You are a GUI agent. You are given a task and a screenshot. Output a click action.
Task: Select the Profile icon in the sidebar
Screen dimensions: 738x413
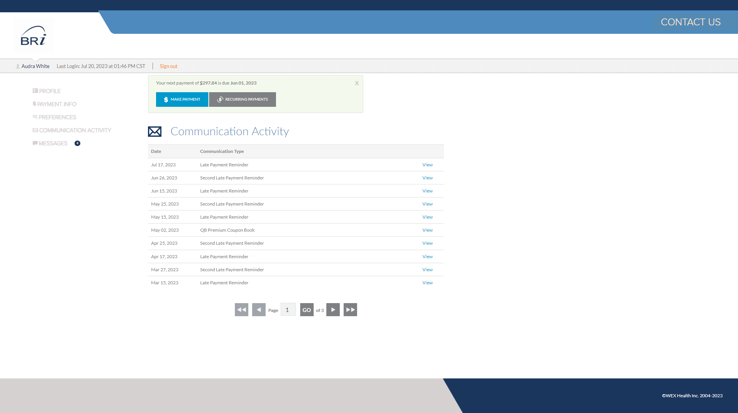pos(35,91)
